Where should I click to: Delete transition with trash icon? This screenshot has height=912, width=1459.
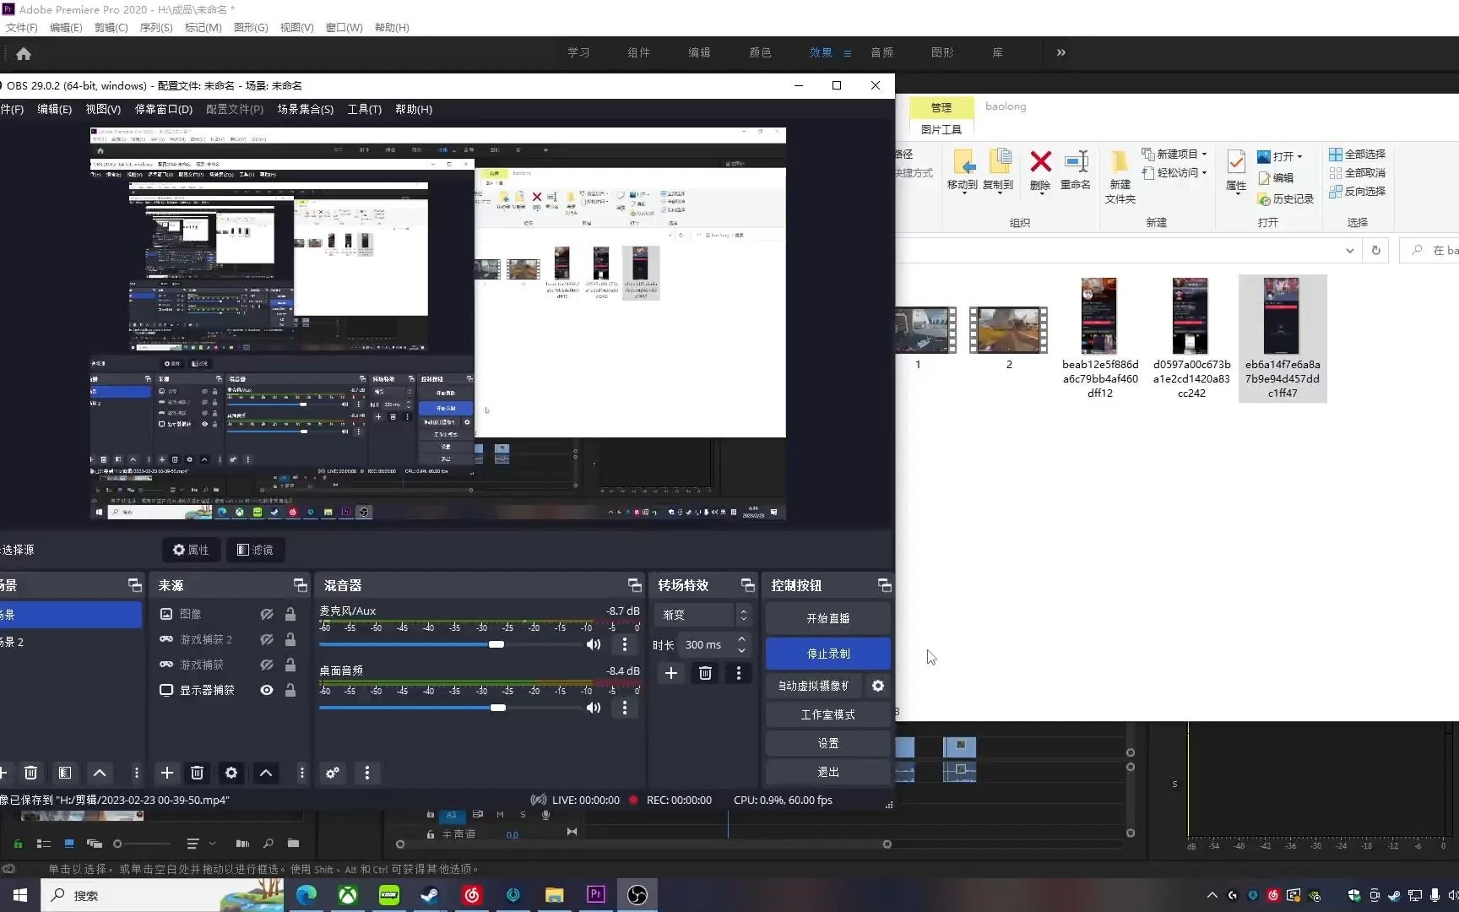pyautogui.click(x=705, y=673)
